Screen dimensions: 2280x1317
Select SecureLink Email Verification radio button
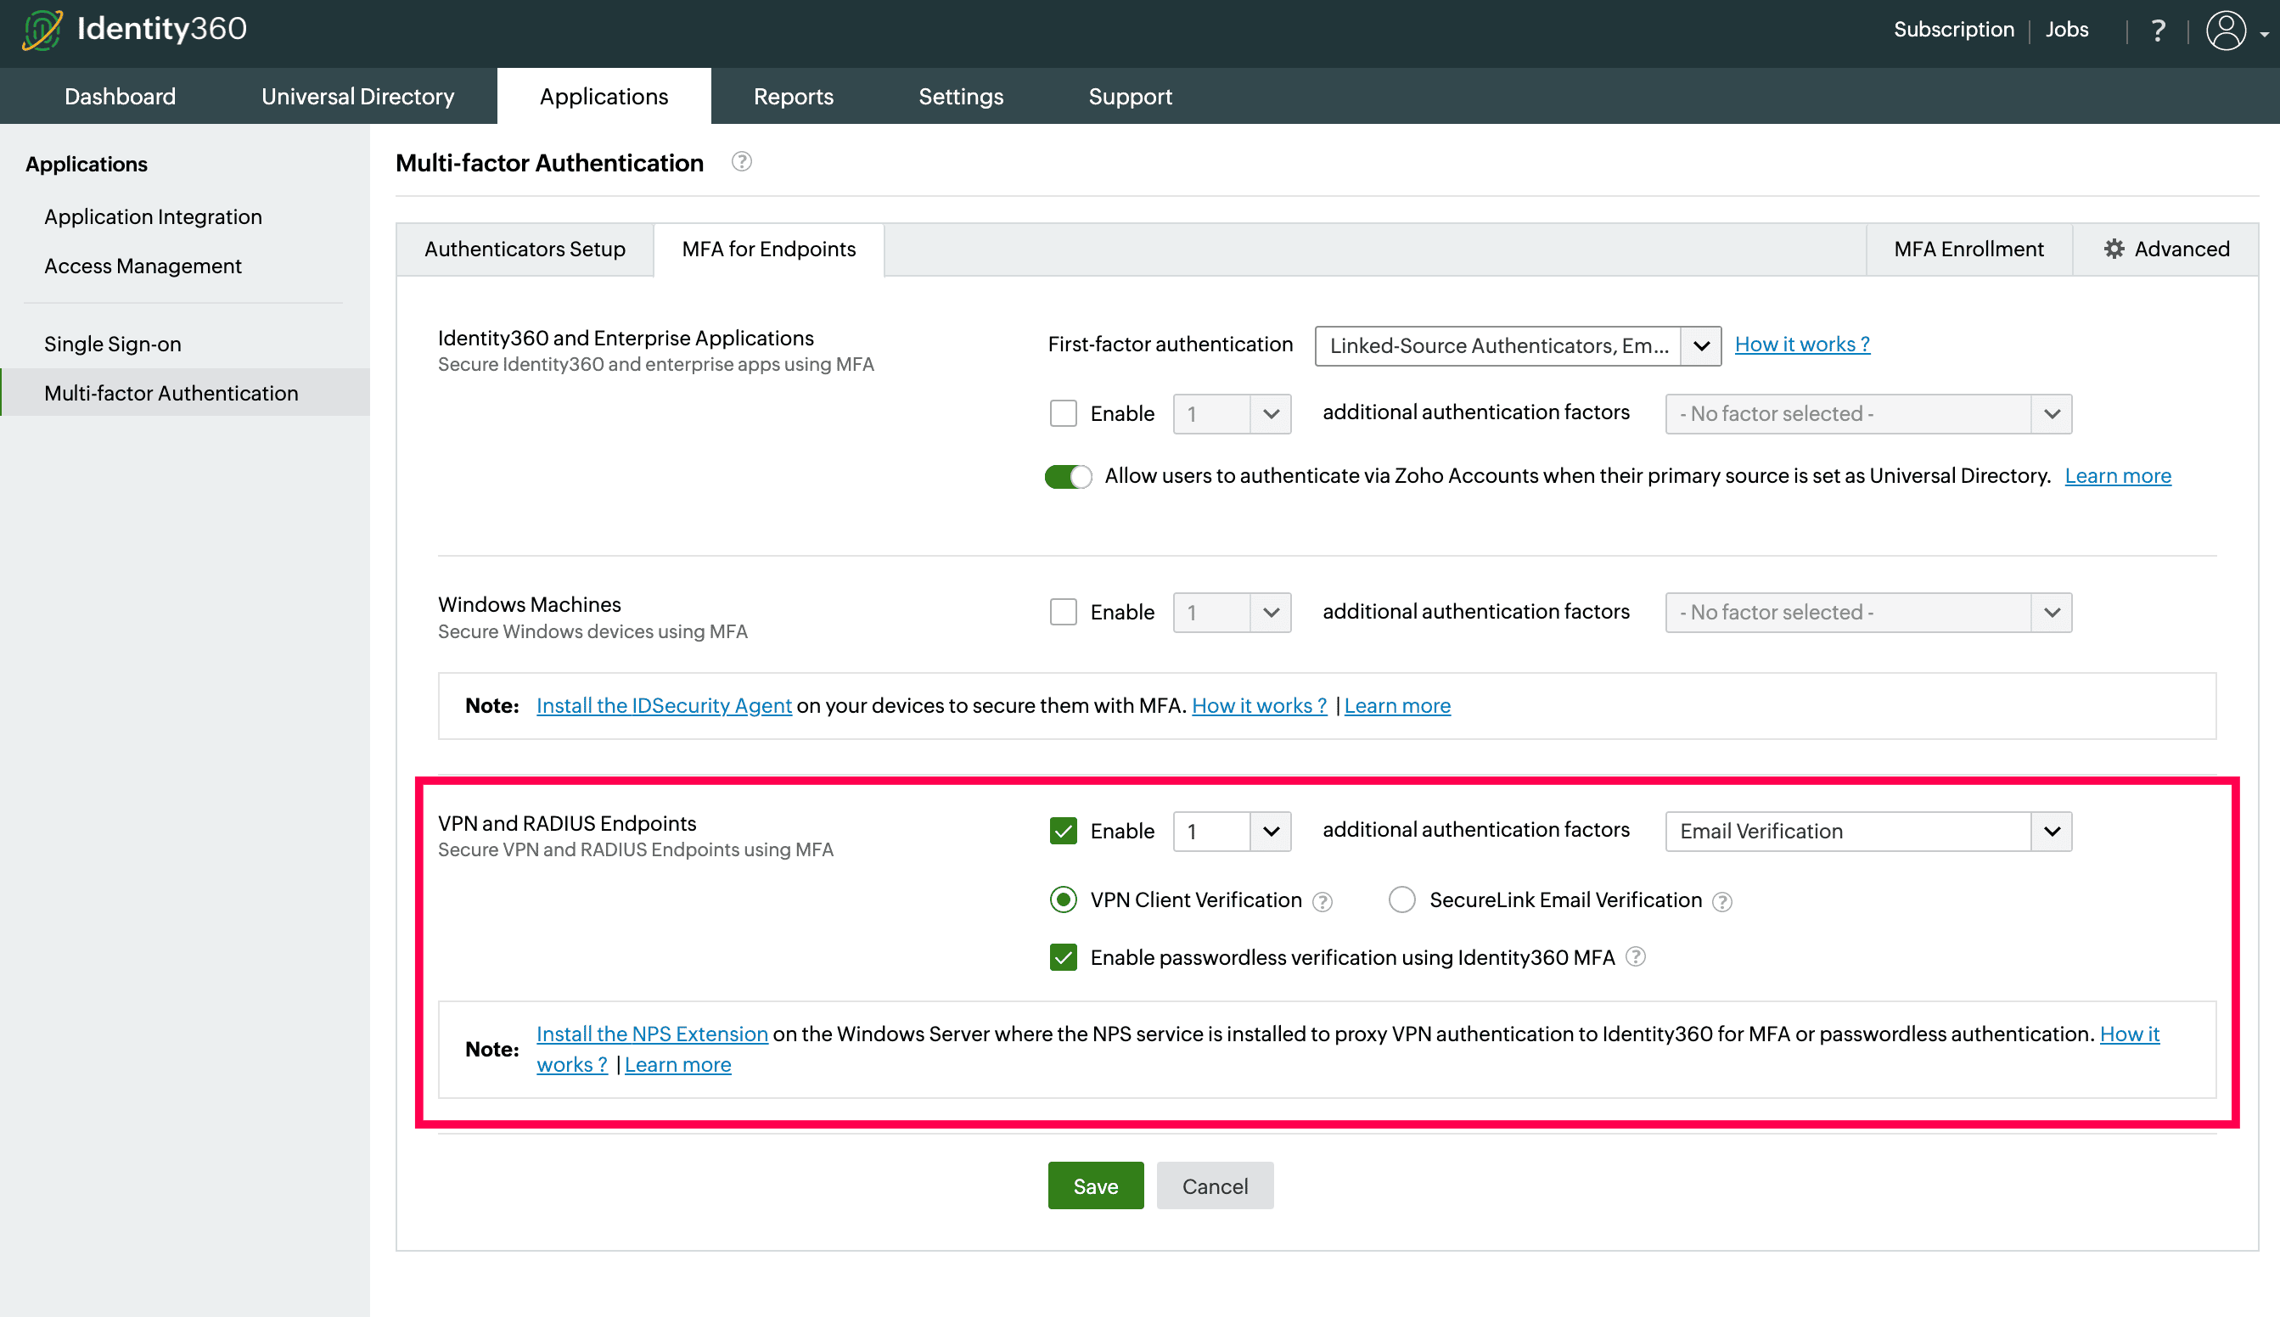point(1401,900)
